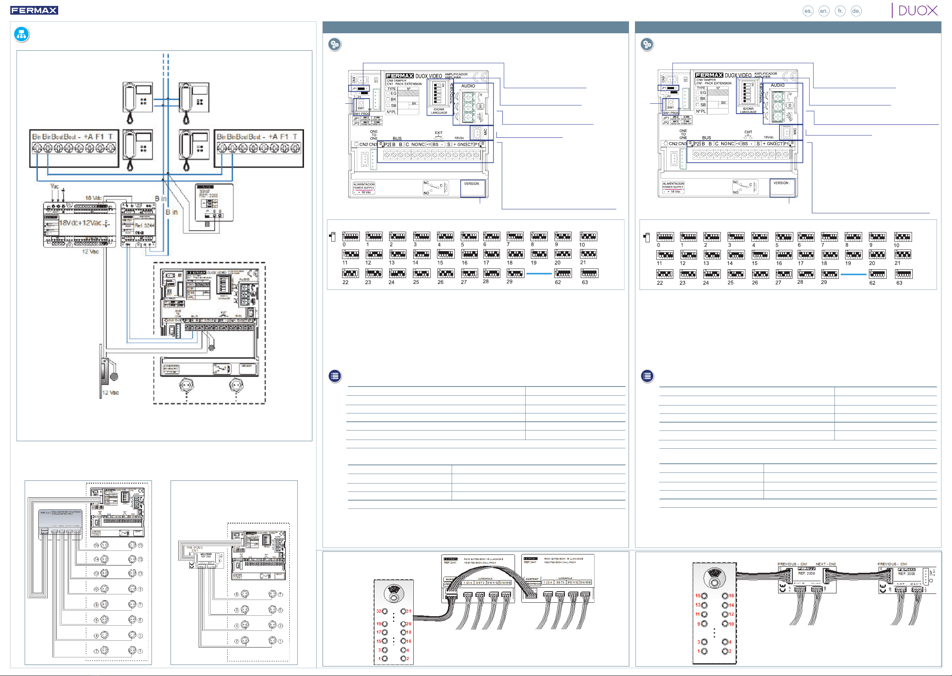Click the DIP switch icon left of center address 0
This screenshot has height=676, width=952.
pyautogui.click(x=333, y=237)
